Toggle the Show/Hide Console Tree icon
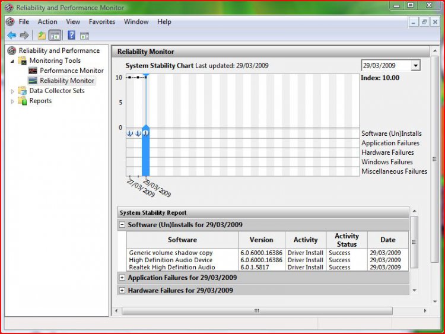Image resolution: width=445 pixels, height=334 pixels. [55, 36]
